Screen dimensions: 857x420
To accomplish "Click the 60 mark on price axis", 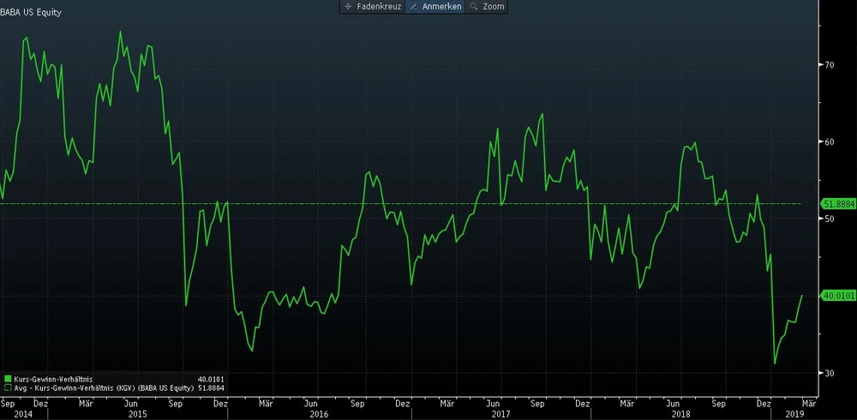I will pyautogui.click(x=829, y=141).
